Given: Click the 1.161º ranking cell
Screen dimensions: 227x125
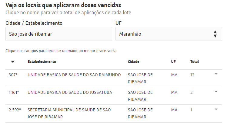Looking at the screenshot, I should (x=14, y=92).
